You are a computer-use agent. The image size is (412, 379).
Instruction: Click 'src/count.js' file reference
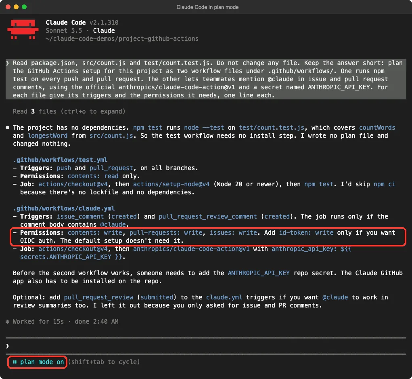click(x=111, y=136)
